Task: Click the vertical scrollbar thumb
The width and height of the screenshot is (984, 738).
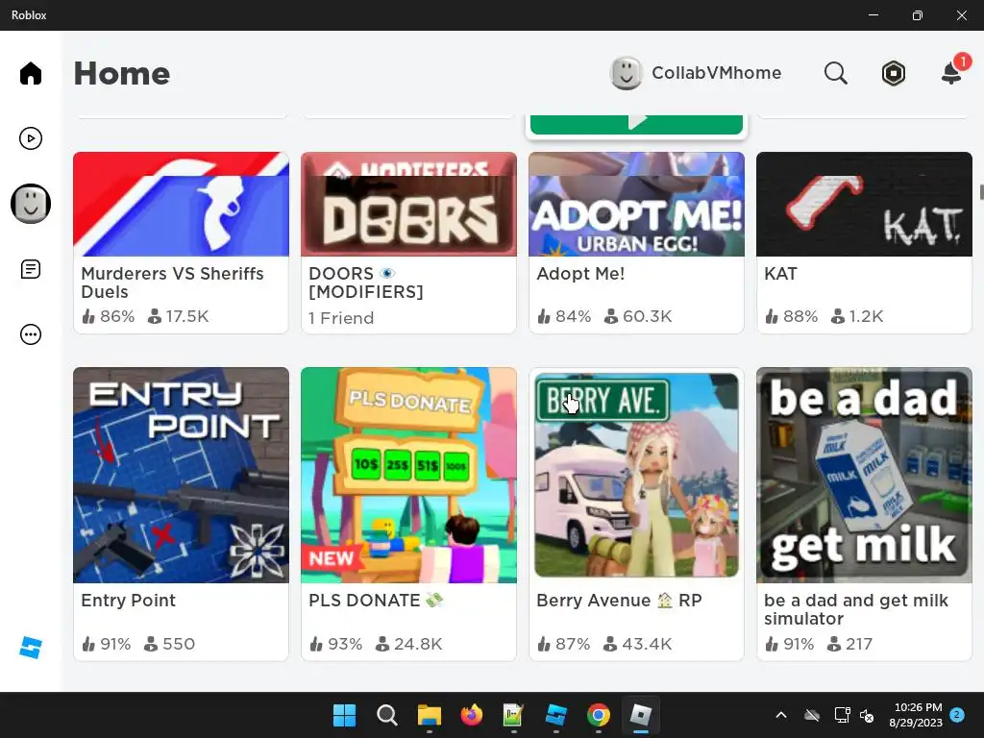Action: click(x=981, y=192)
